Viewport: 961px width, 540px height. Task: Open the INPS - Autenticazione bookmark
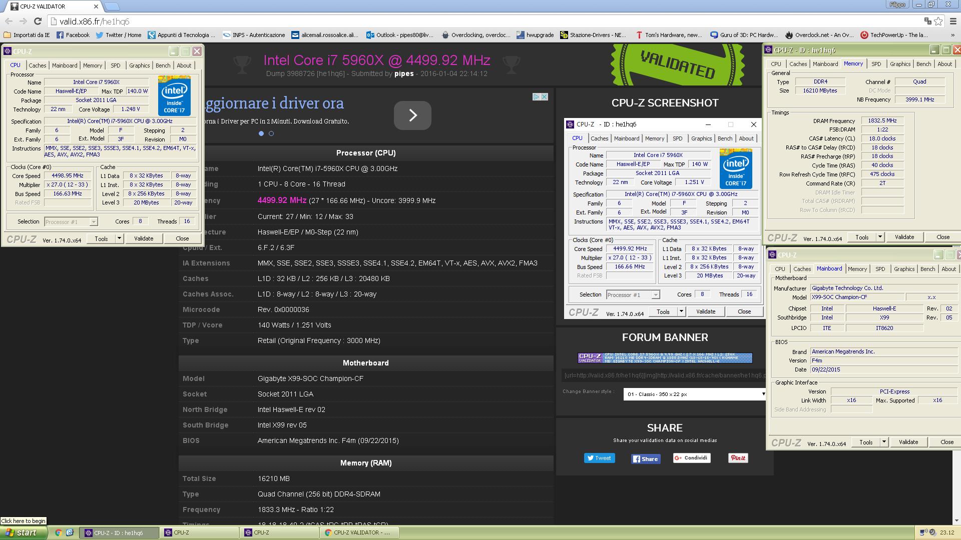point(254,35)
